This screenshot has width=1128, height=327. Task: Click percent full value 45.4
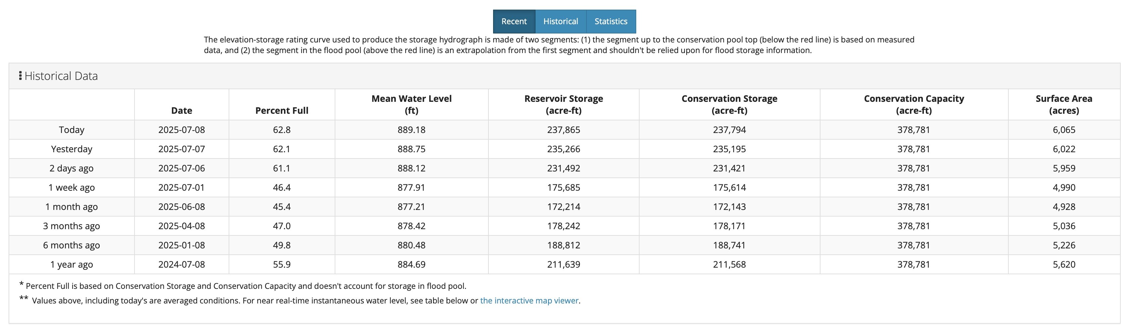282,207
